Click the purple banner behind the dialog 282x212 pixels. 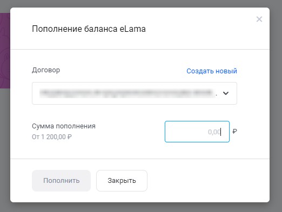point(5,51)
